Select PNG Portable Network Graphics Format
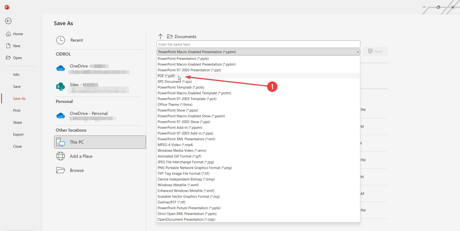The height and width of the screenshot is (231, 460). click(258, 168)
